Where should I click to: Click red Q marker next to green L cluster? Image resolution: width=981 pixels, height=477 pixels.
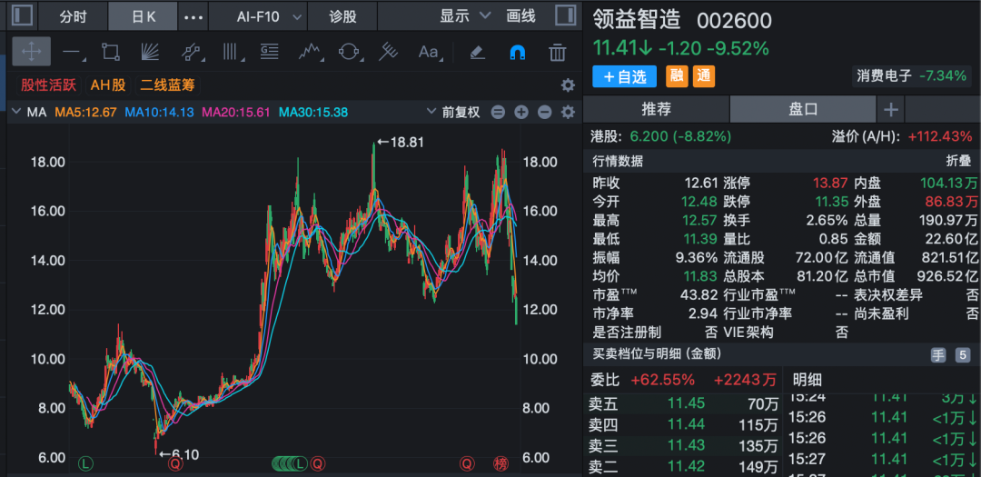point(318,464)
